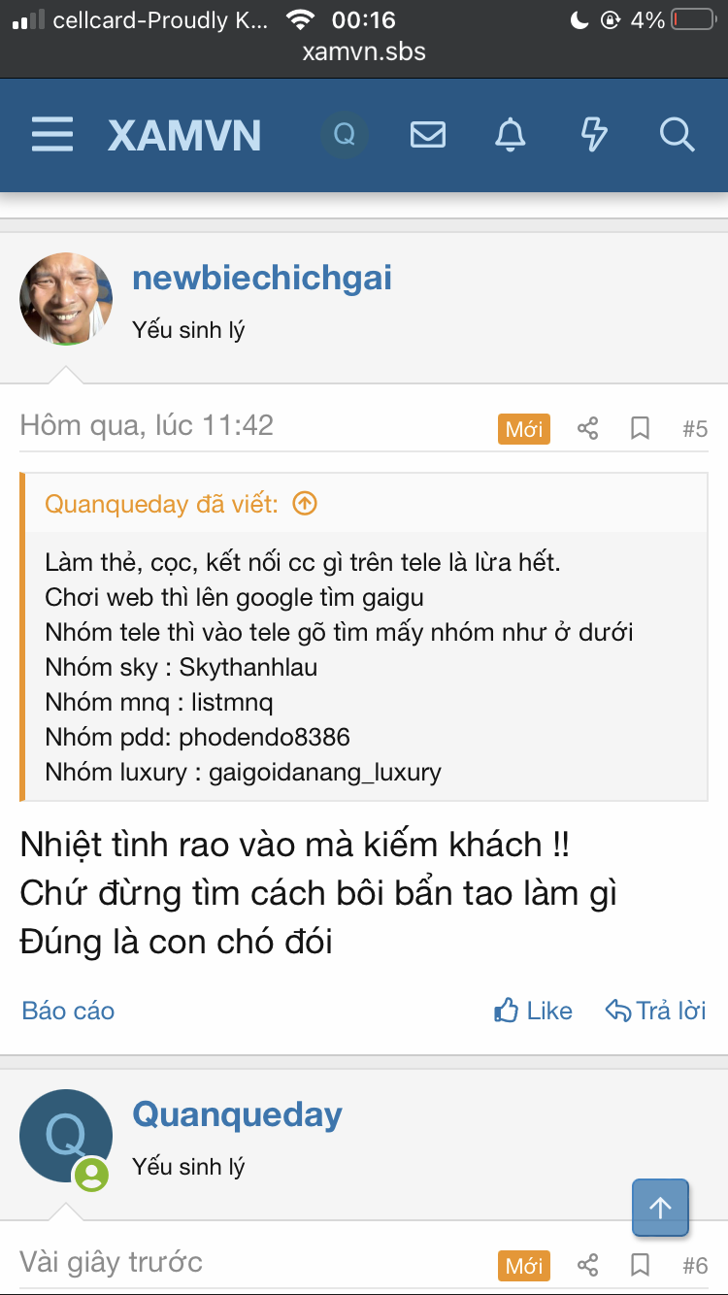Open the inbox envelope icon
728x1295 pixels.
428,134
